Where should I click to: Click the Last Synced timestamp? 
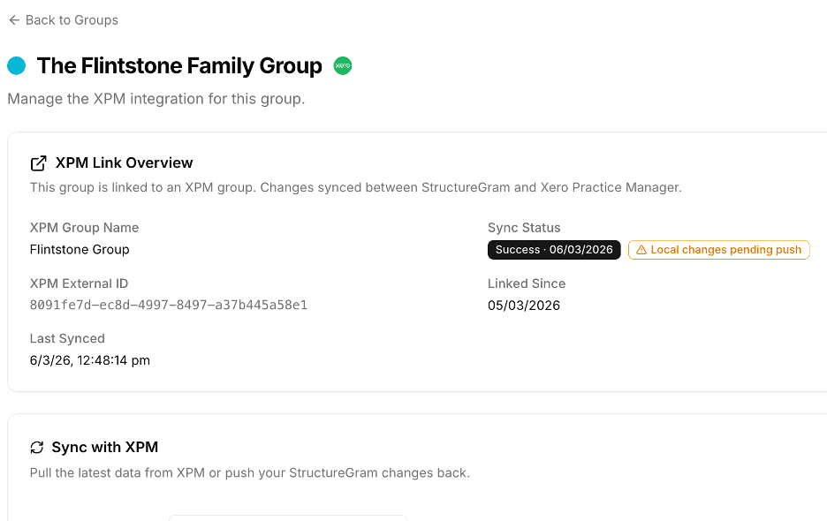click(90, 360)
